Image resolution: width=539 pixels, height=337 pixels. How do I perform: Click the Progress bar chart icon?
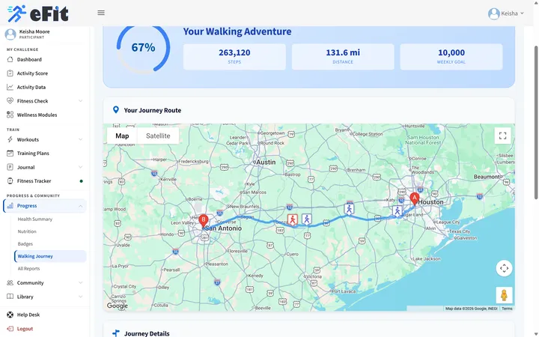10,206
